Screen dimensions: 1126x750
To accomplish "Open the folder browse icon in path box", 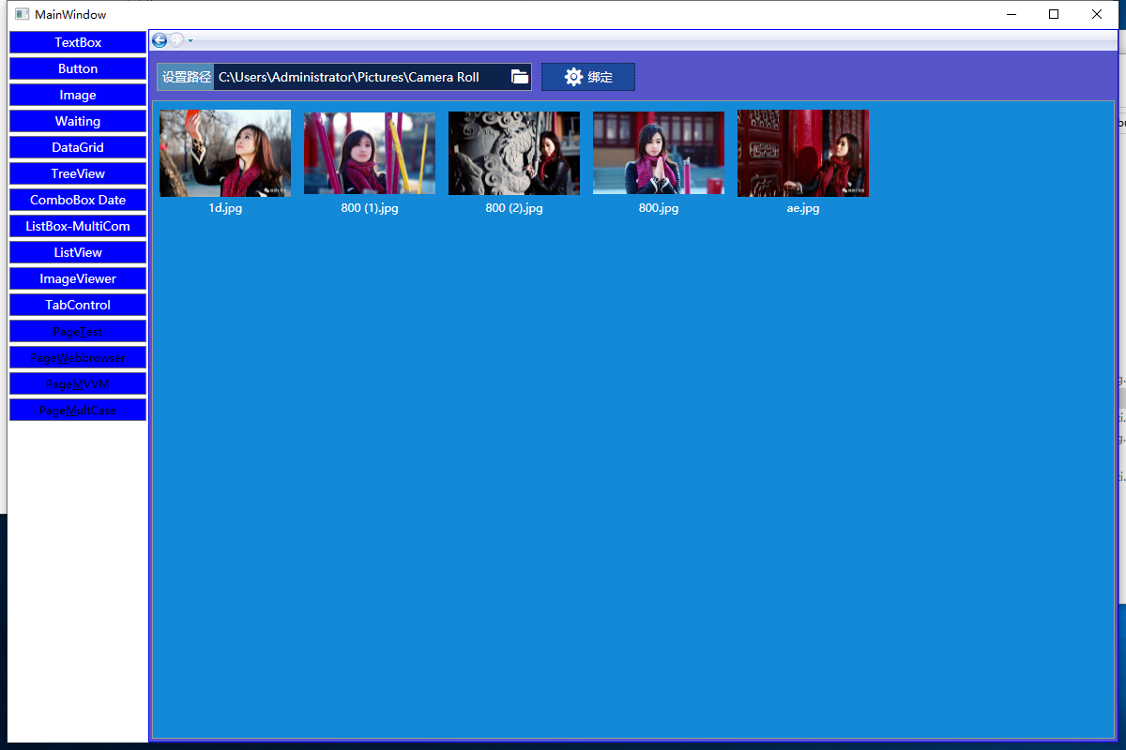I will [x=520, y=77].
